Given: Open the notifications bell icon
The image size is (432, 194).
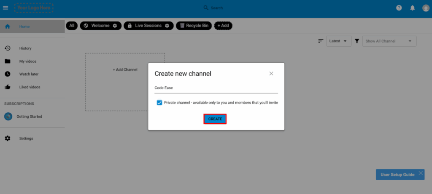Looking at the screenshot, I should click(x=413, y=8).
